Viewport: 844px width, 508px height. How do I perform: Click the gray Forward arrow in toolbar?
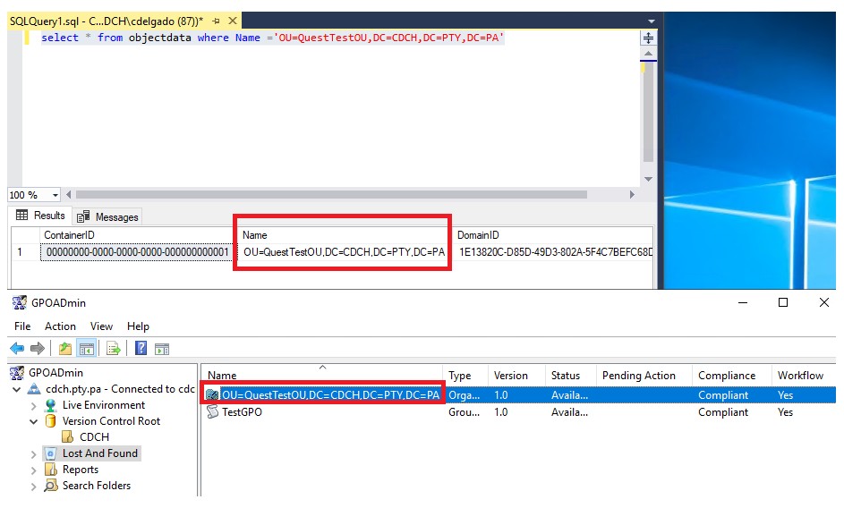coord(37,349)
